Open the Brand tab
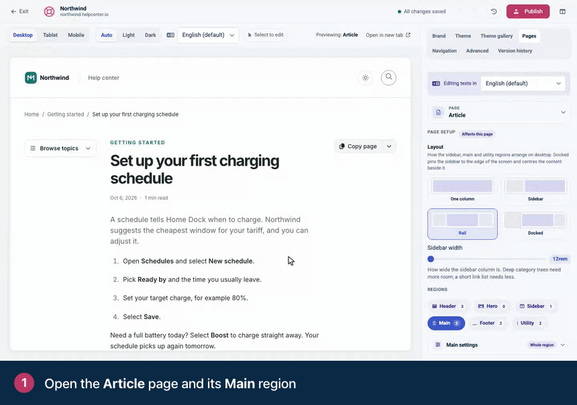The height and width of the screenshot is (405, 577). click(x=439, y=36)
